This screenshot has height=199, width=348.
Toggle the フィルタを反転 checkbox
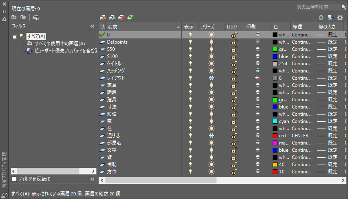[14, 179]
